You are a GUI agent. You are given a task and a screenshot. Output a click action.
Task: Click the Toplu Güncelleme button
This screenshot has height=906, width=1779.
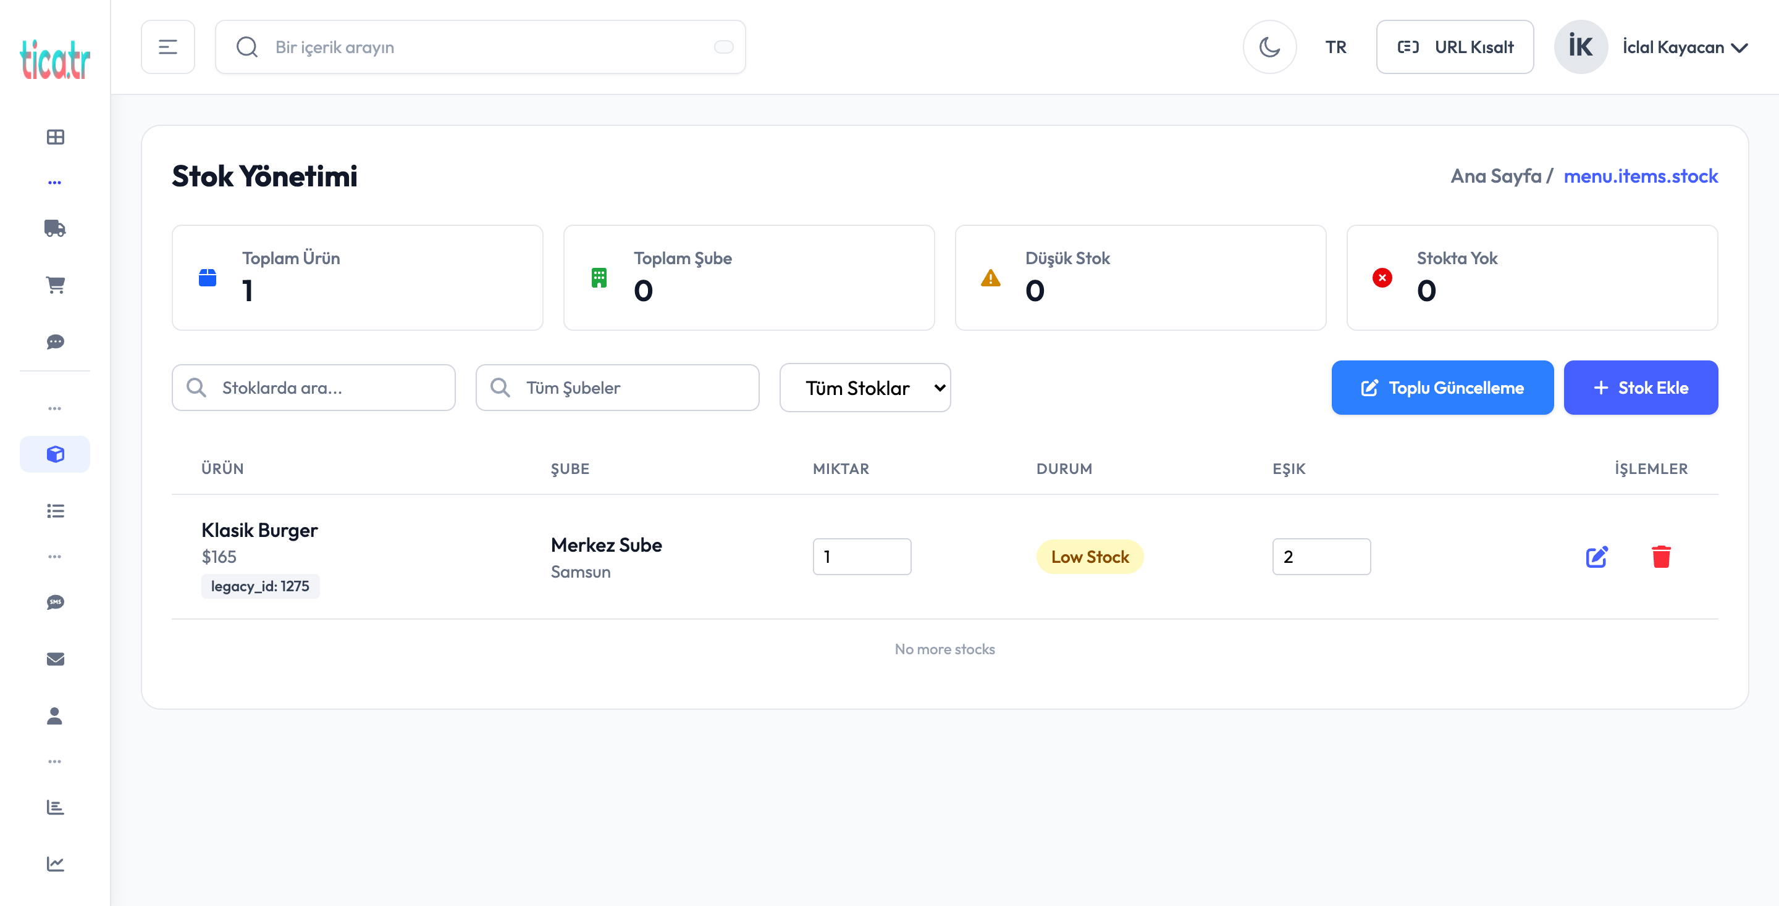1442,387
